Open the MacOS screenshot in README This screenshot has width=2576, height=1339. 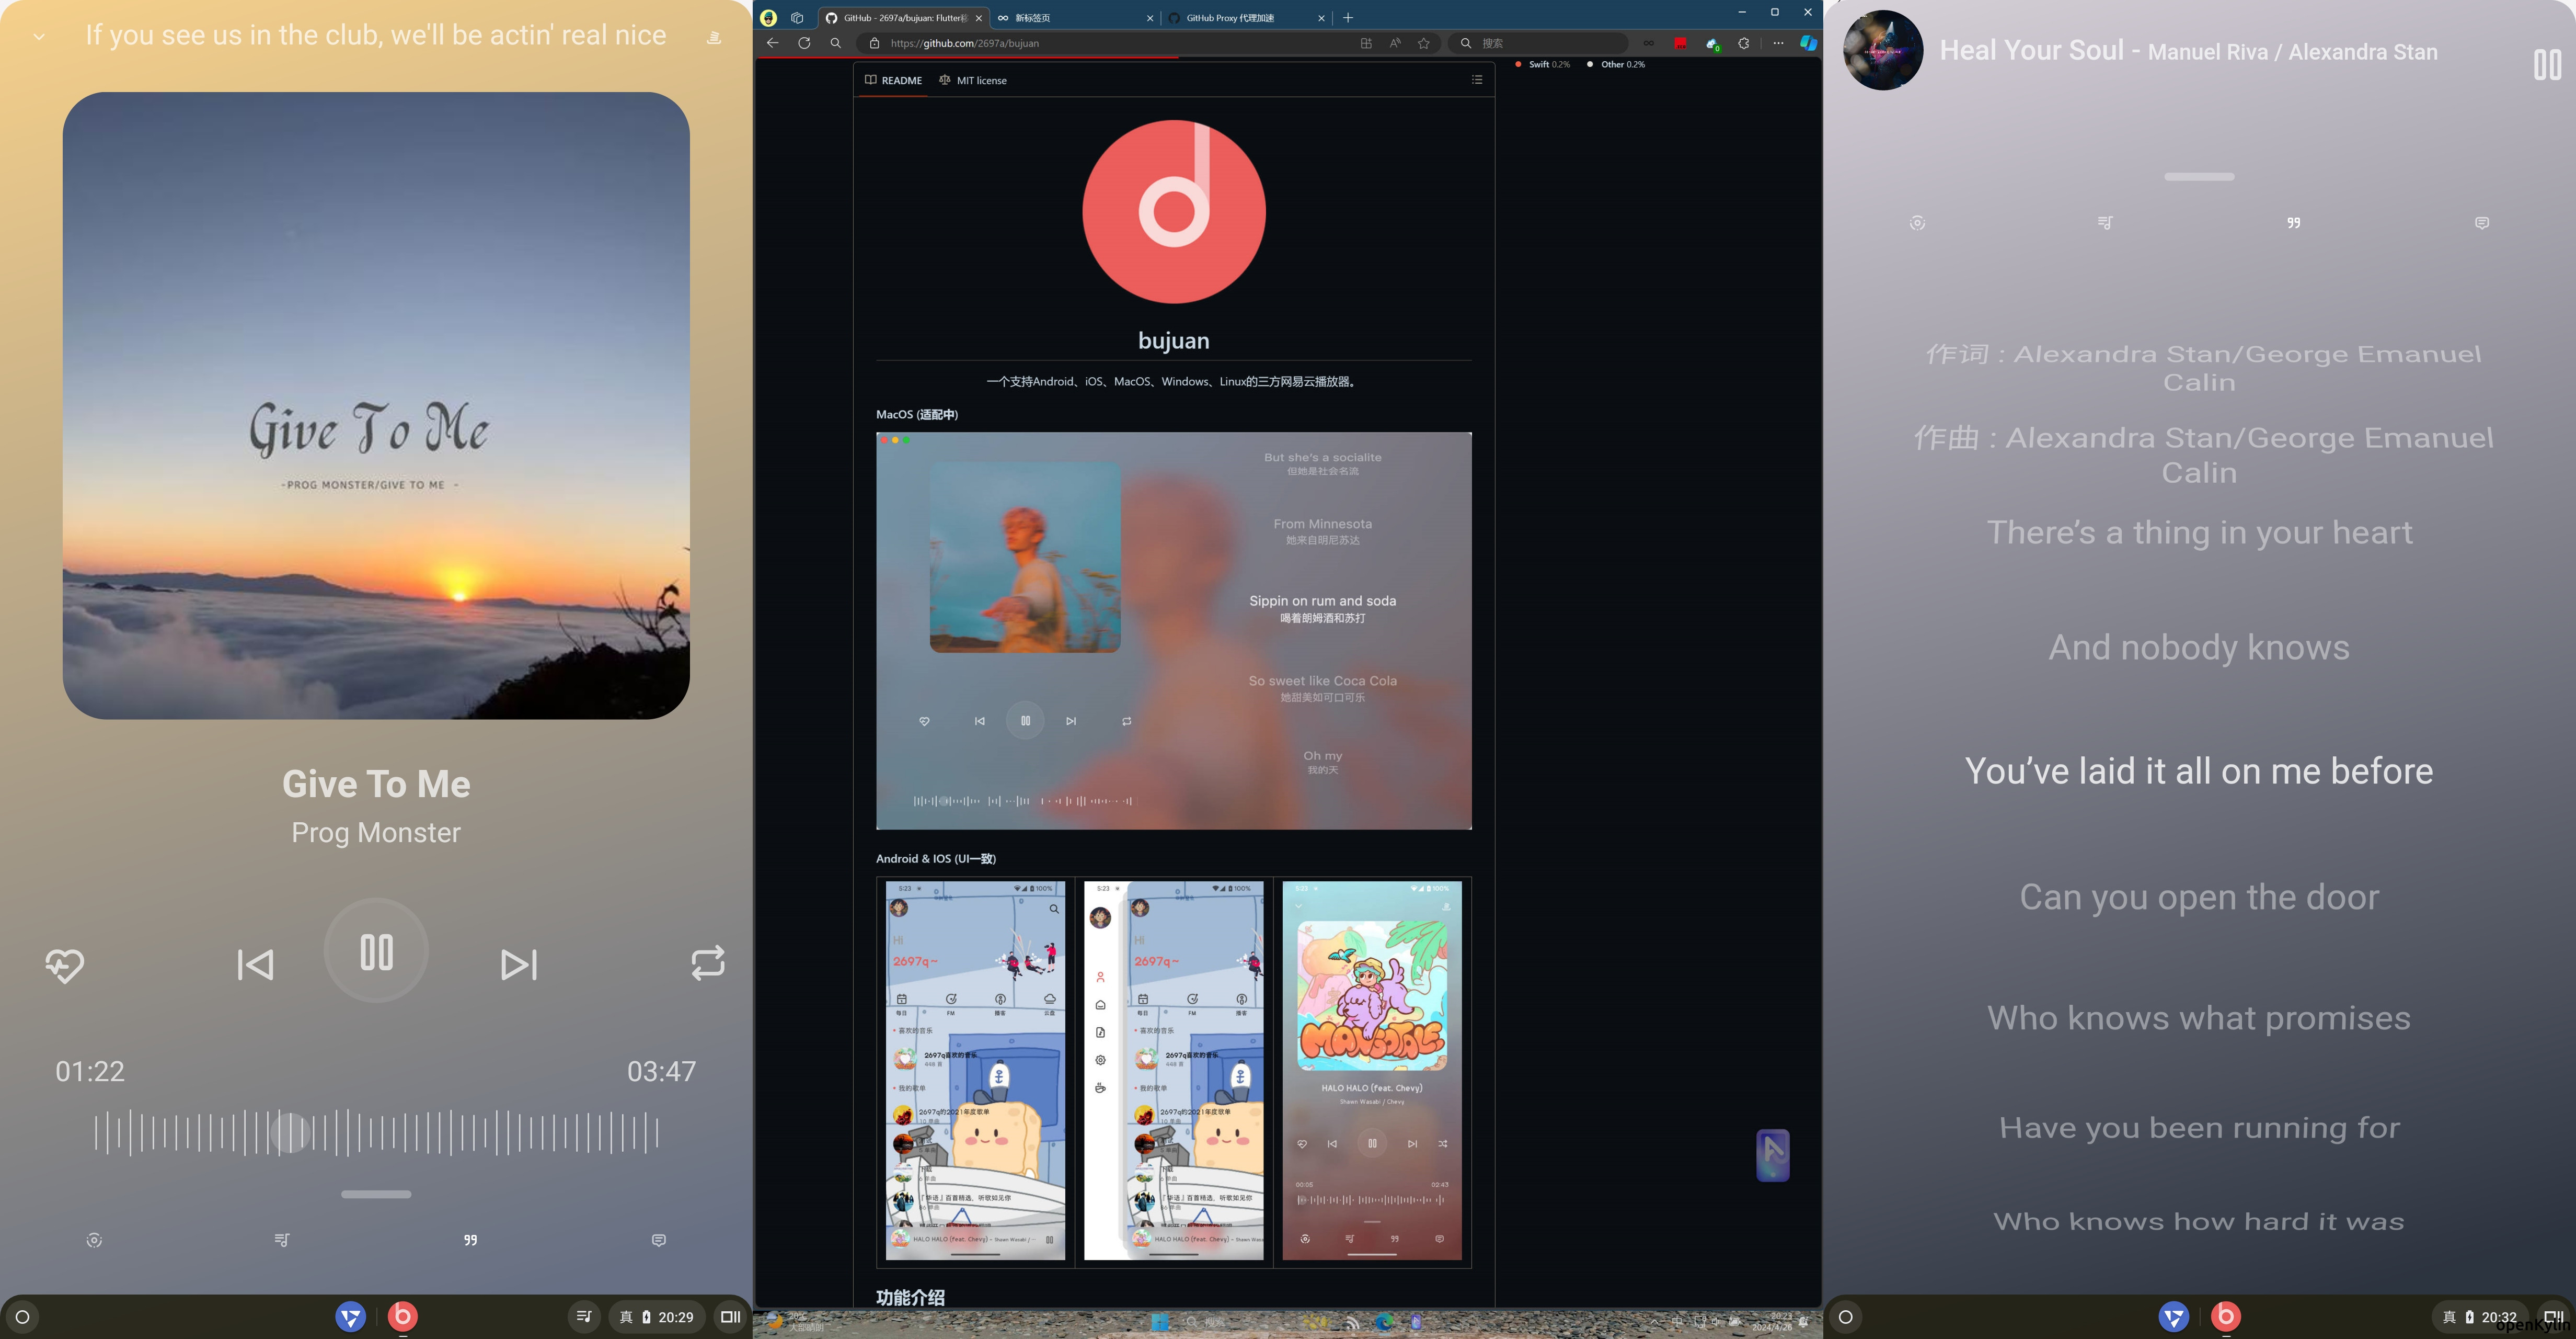1174,630
